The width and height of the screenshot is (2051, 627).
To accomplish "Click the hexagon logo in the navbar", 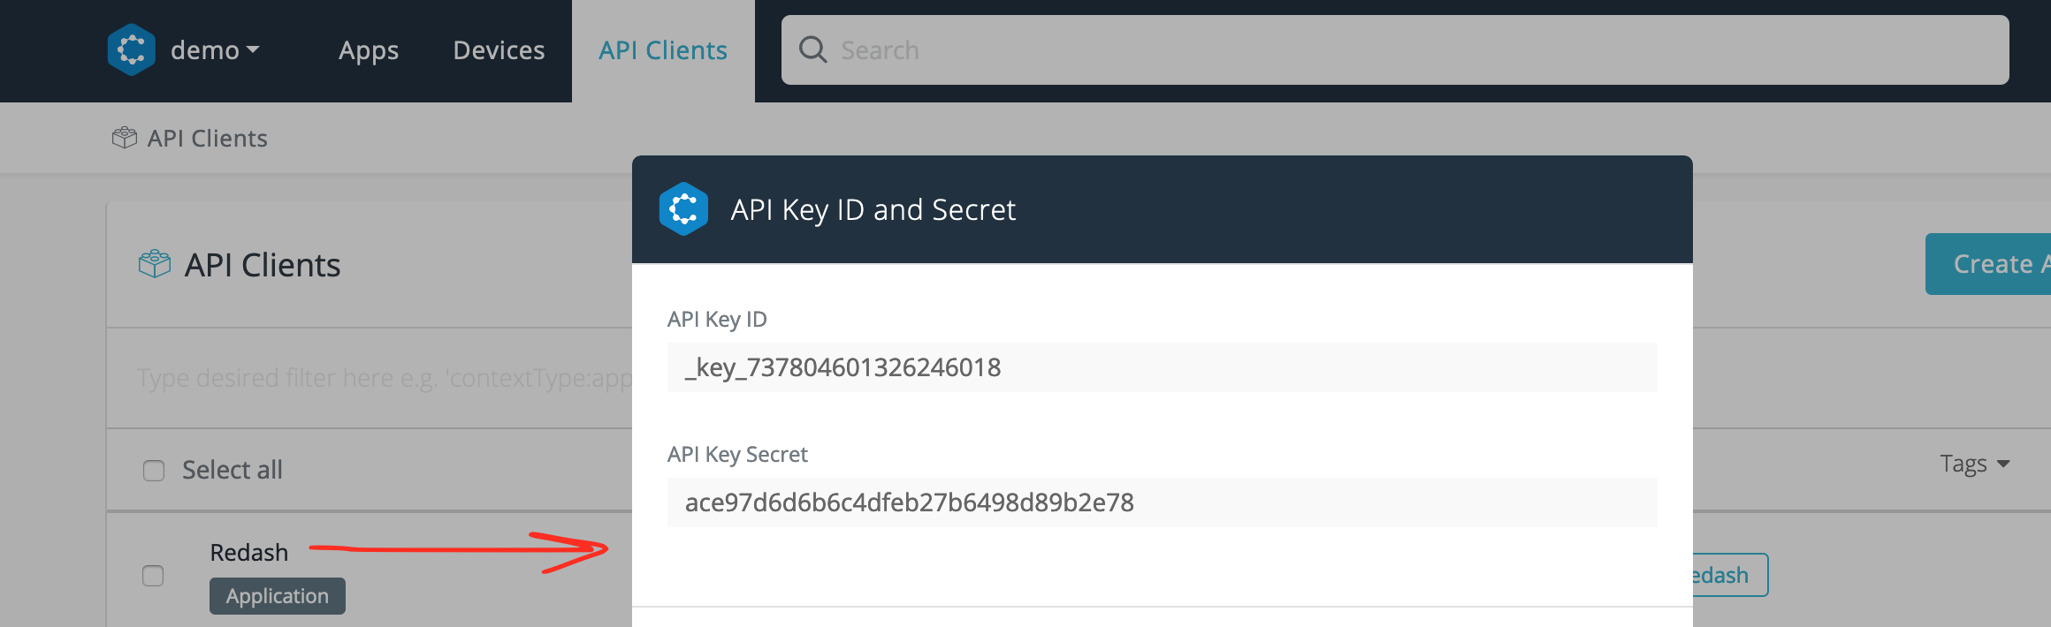I will click(132, 49).
